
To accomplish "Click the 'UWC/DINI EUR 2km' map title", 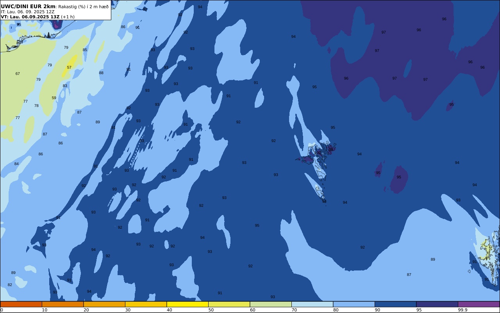I will tap(28, 7).
